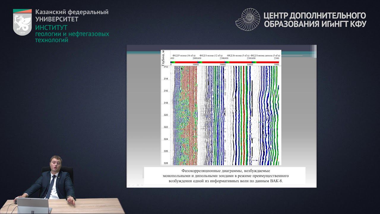Click the St-волна phase correlation track
The height and width of the screenshot is (214, 380).
coord(238,115)
